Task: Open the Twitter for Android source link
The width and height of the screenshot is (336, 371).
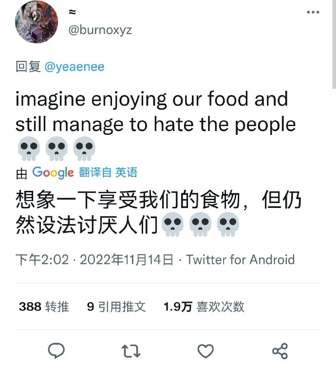Action: pyautogui.click(x=241, y=260)
